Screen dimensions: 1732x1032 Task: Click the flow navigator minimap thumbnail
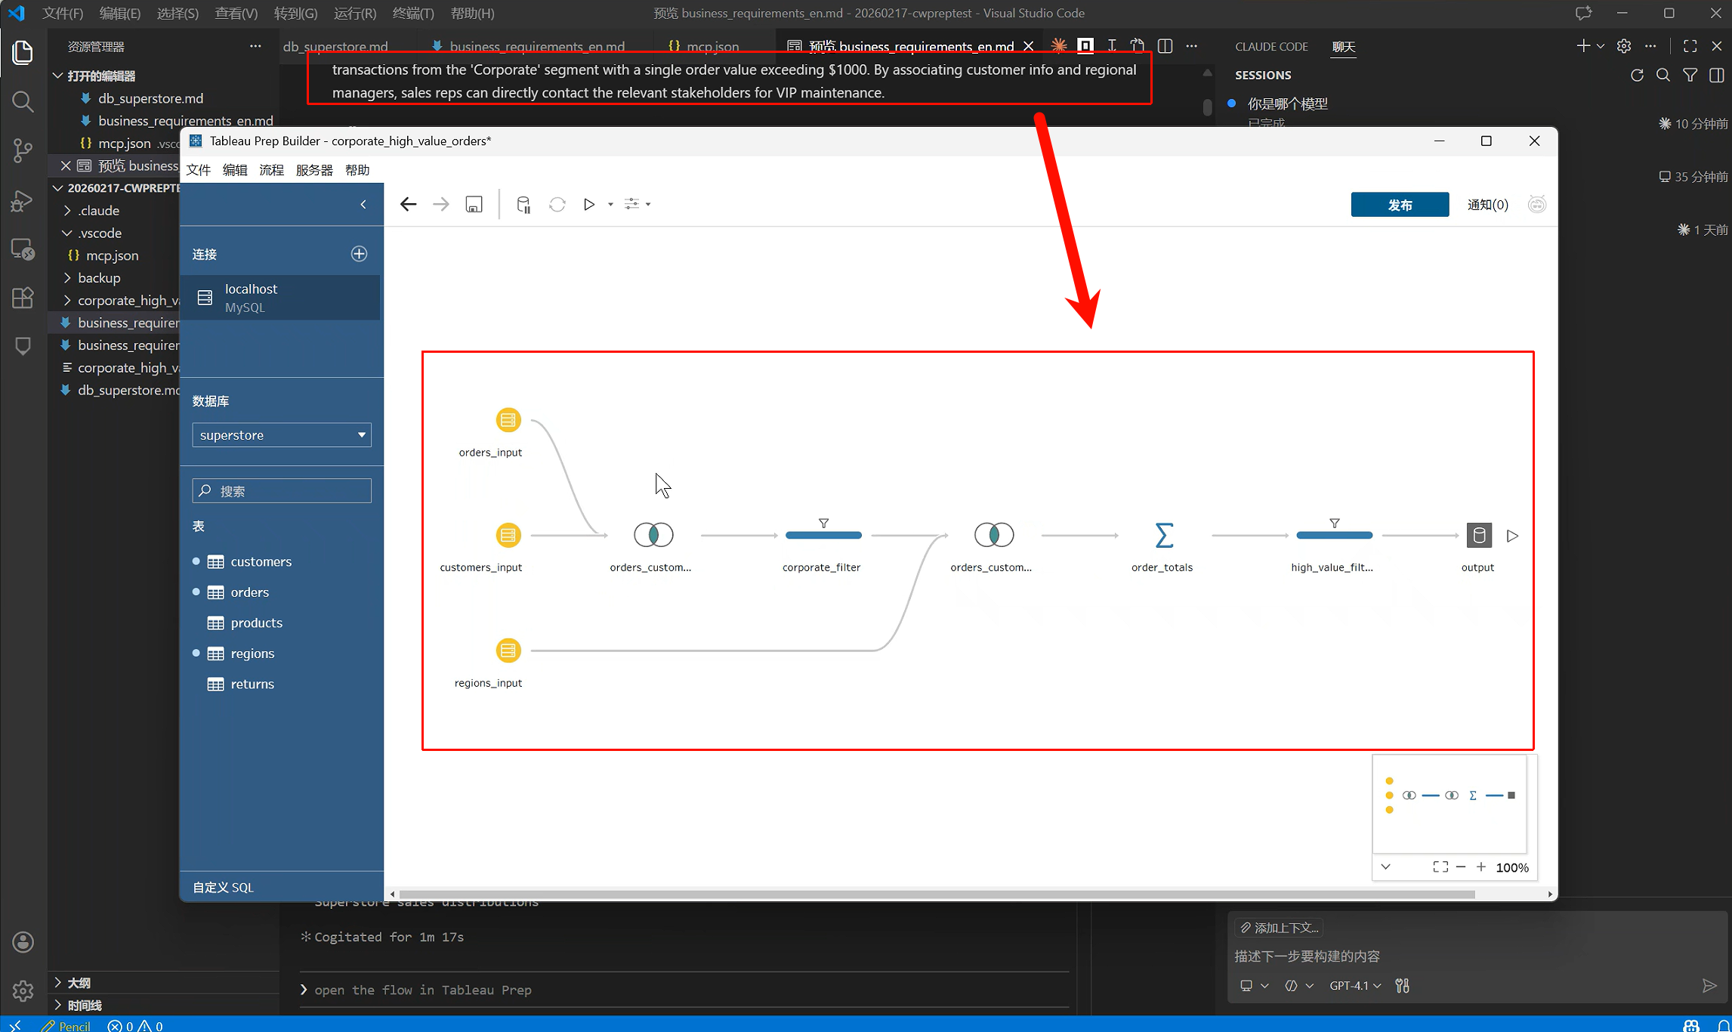coord(1450,803)
